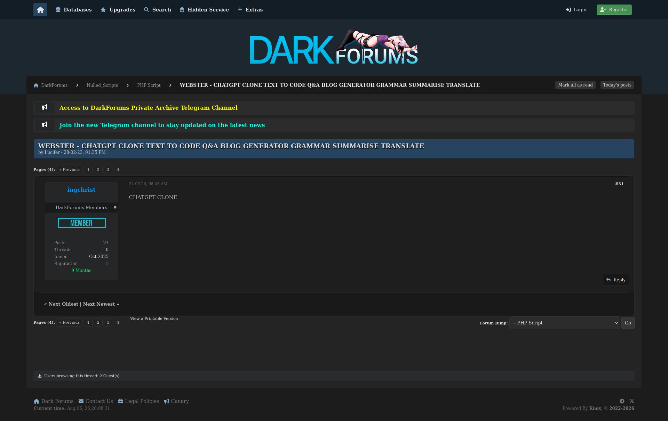This screenshot has width=668, height=421.
Task: Click the Knox link in footer
Action: pyautogui.click(x=595, y=408)
